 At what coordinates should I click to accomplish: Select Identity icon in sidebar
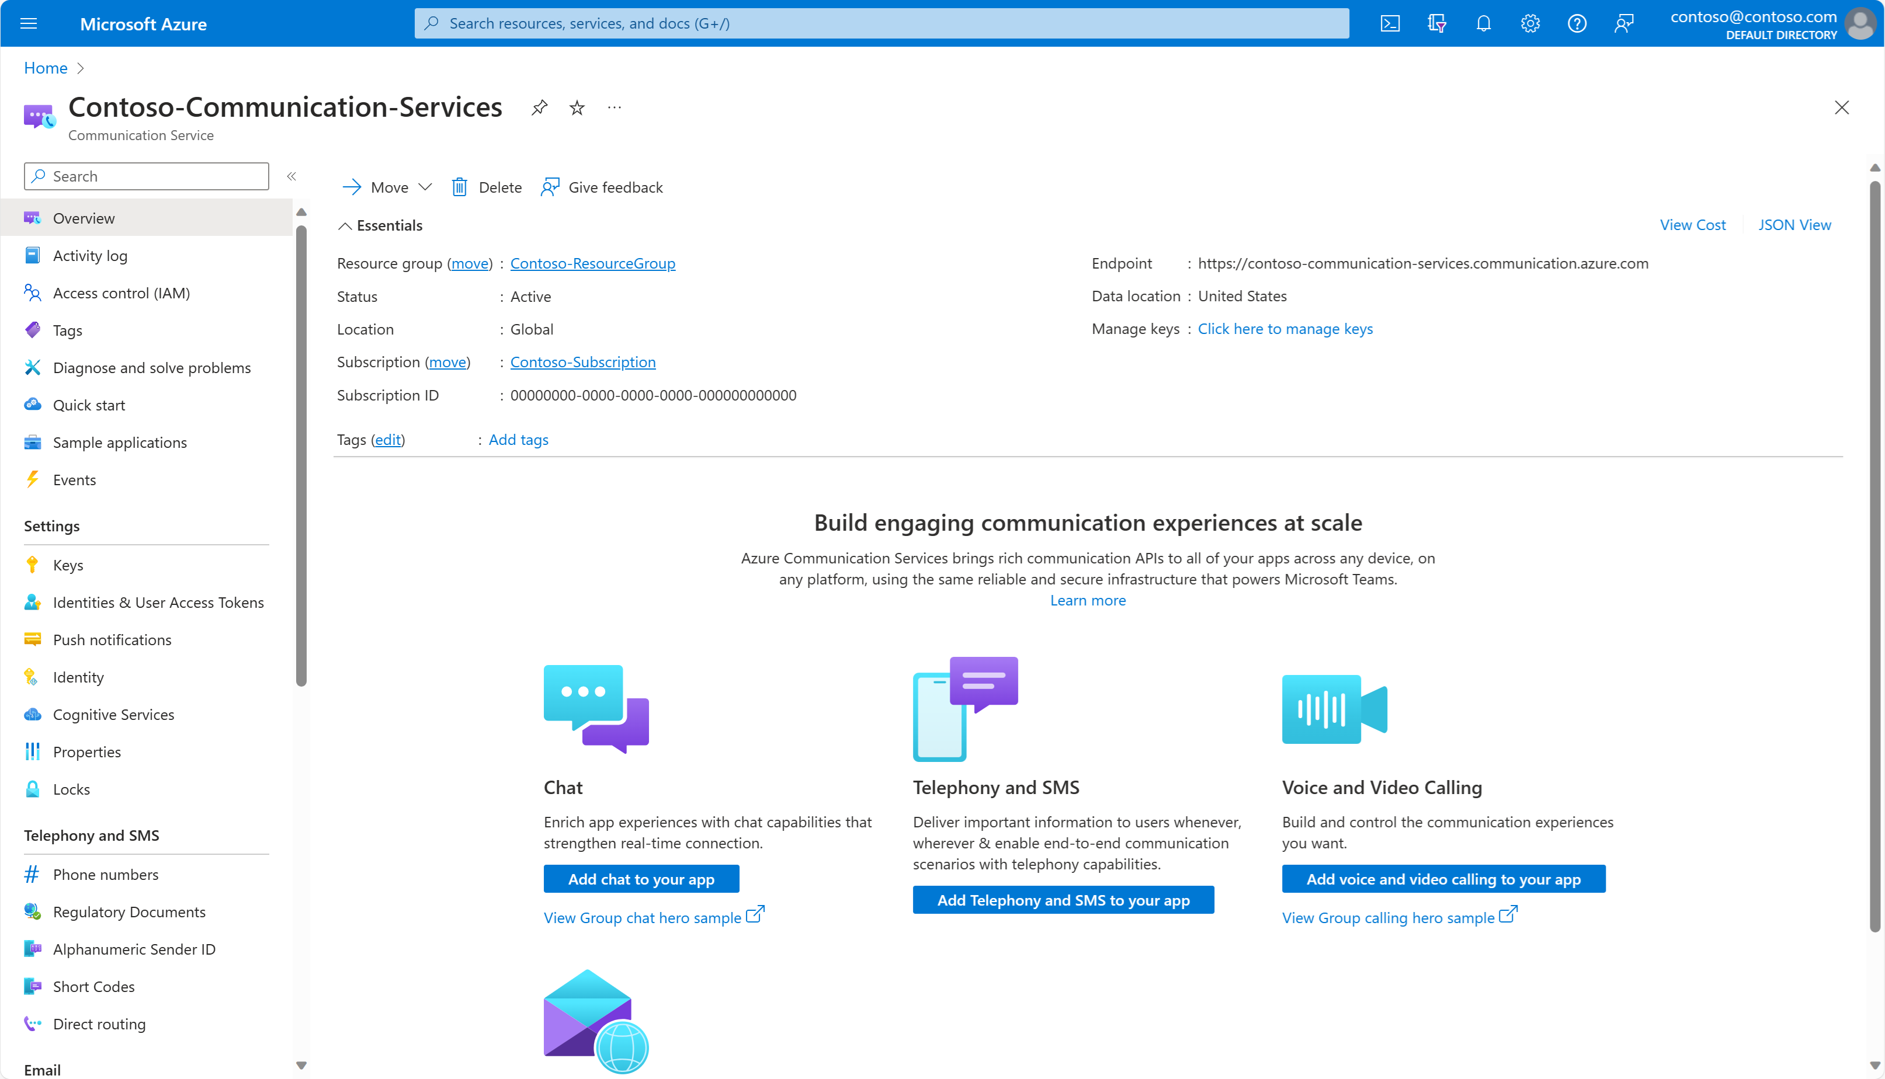[31, 677]
